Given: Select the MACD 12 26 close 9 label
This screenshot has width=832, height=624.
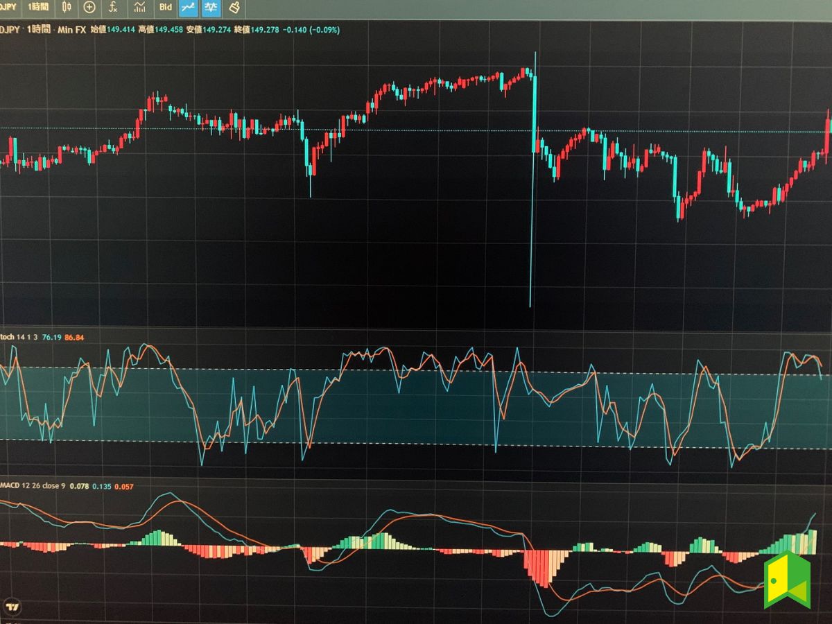Looking at the screenshot, I should pos(31,486).
